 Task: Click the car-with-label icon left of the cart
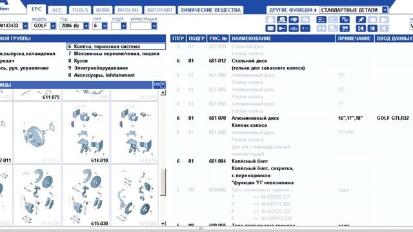[x=321, y=20]
